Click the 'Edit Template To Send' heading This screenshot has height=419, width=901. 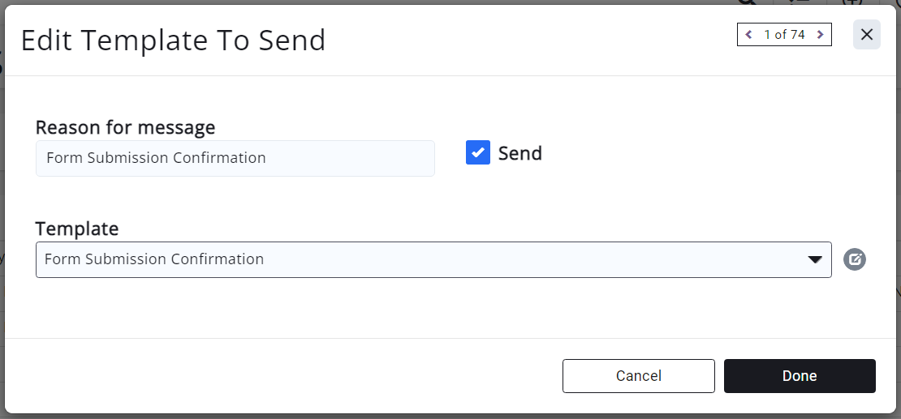pyautogui.click(x=173, y=41)
